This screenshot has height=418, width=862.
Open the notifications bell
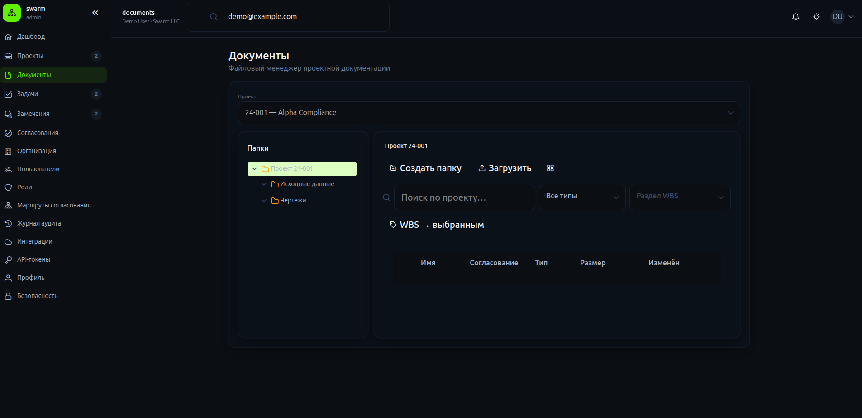(795, 17)
